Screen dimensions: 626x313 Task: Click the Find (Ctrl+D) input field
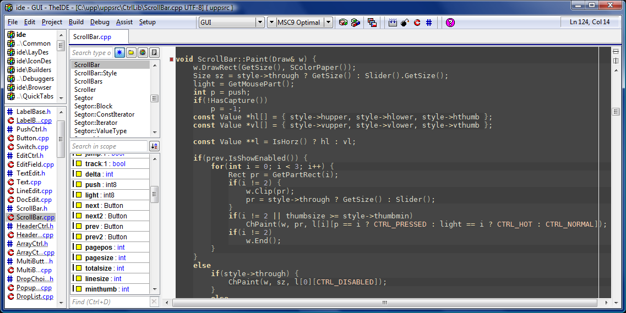coord(109,302)
